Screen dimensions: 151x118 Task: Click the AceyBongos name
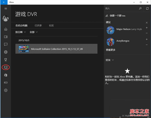(x=123, y=41)
